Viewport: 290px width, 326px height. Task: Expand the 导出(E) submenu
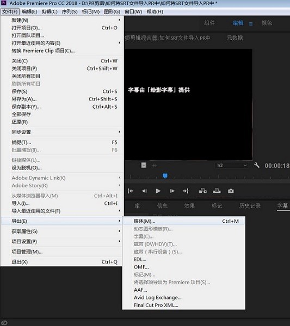62,221
